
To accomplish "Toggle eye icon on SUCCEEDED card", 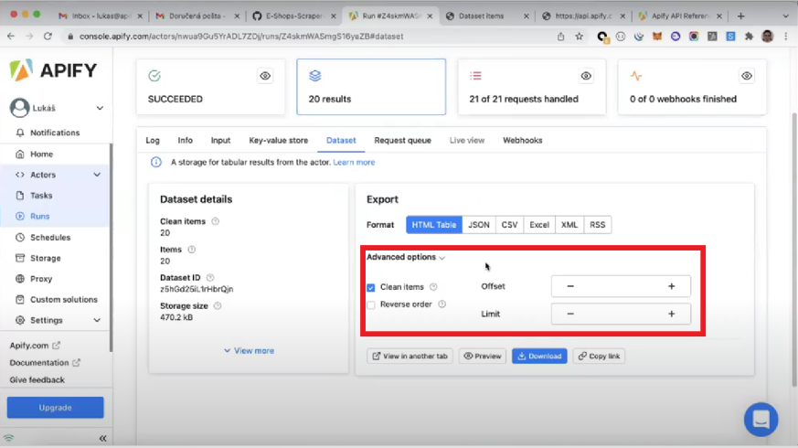I will [x=265, y=76].
